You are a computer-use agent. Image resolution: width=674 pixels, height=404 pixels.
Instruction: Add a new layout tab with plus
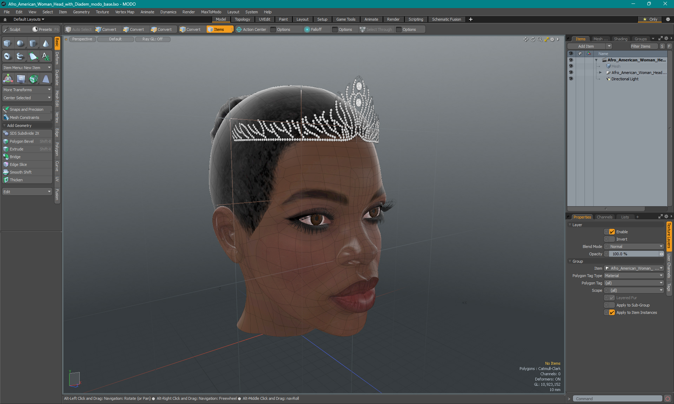[471, 19]
